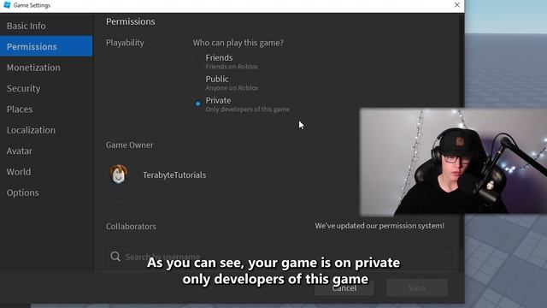Viewport: 547px width, 308px height.
Task: Click the Game Settings title bar icon
Action: 7,5
